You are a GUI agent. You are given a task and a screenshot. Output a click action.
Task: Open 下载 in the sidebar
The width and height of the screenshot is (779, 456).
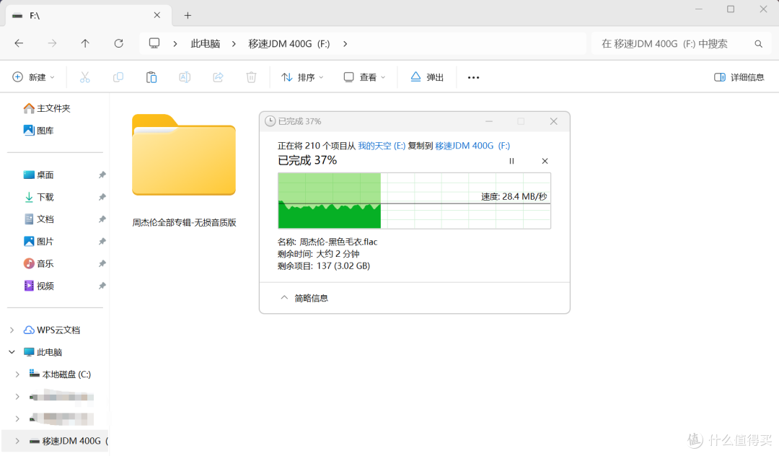pyautogui.click(x=39, y=197)
